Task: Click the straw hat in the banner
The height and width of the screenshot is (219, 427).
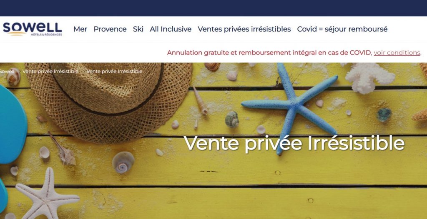Action: (x=108, y=101)
